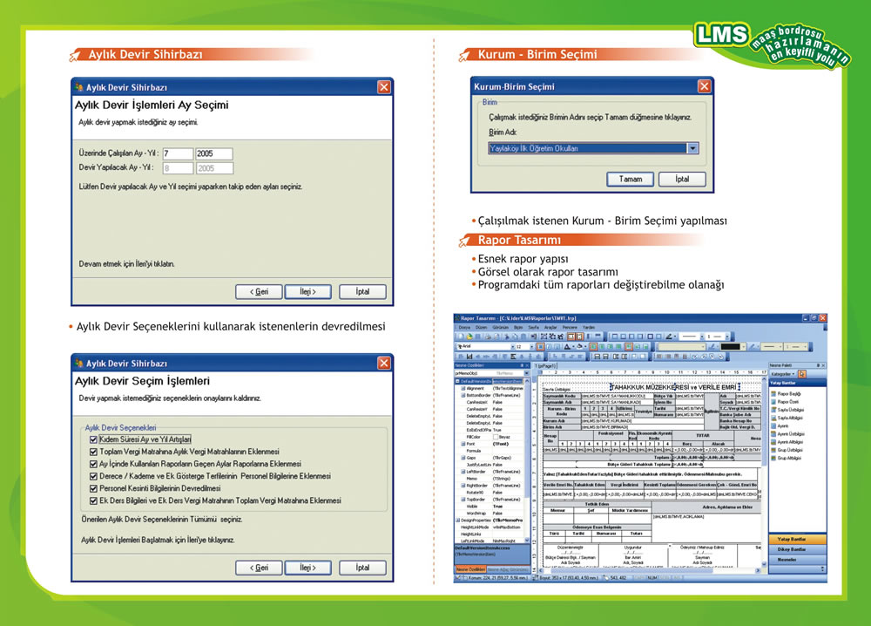Click the beige fill color combo in toolbar
Image resolution: width=871 pixels, height=626 pixels.
point(682,346)
